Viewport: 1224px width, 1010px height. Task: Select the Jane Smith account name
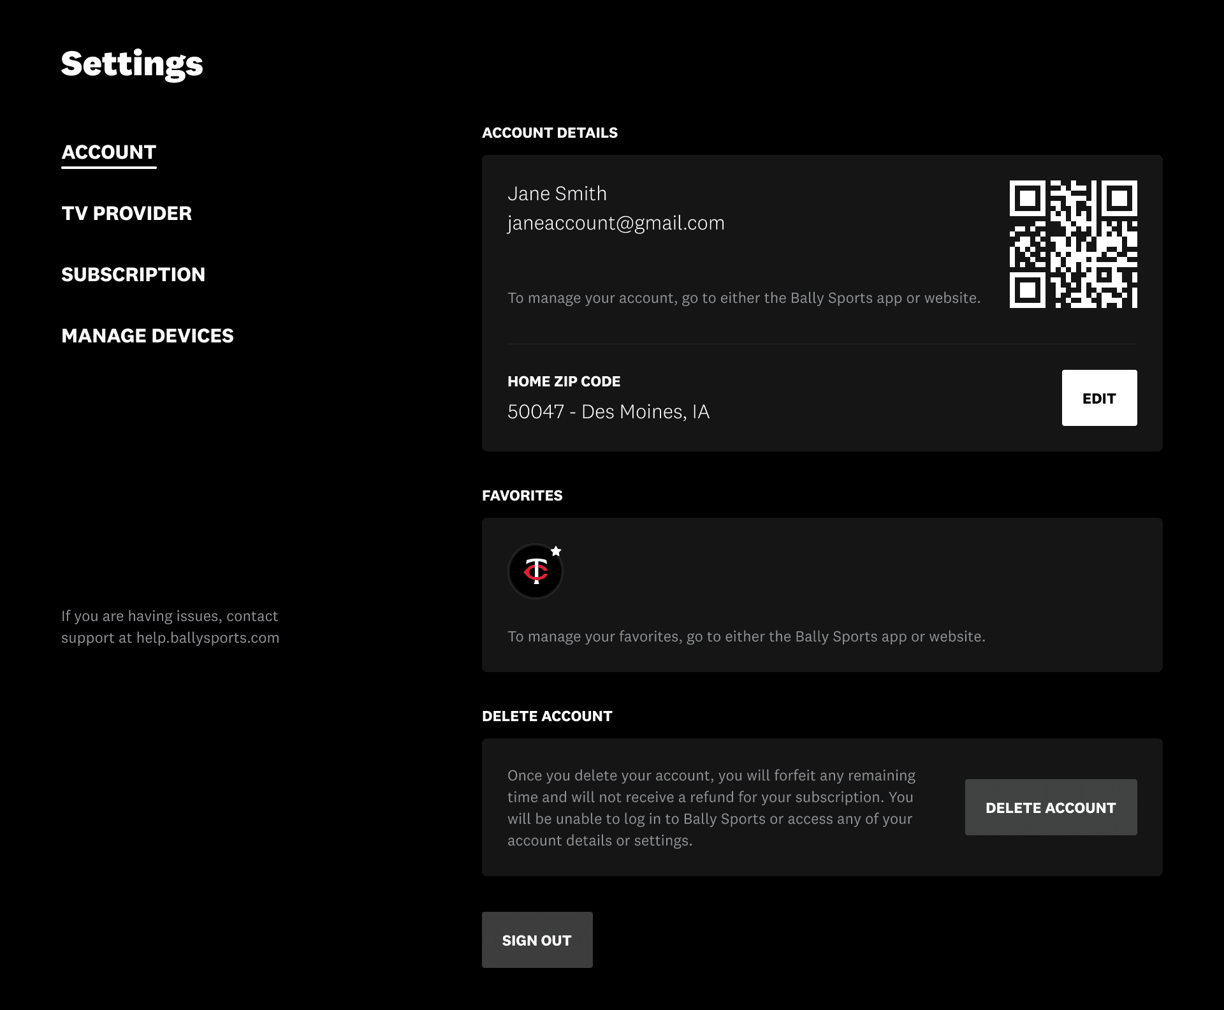tap(557, 194)
